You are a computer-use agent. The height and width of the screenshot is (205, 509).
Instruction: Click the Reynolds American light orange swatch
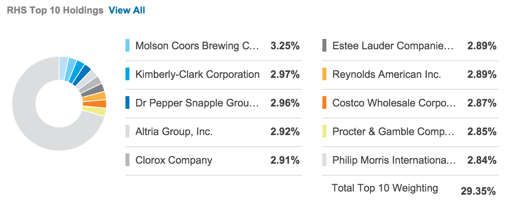[324, 74]
